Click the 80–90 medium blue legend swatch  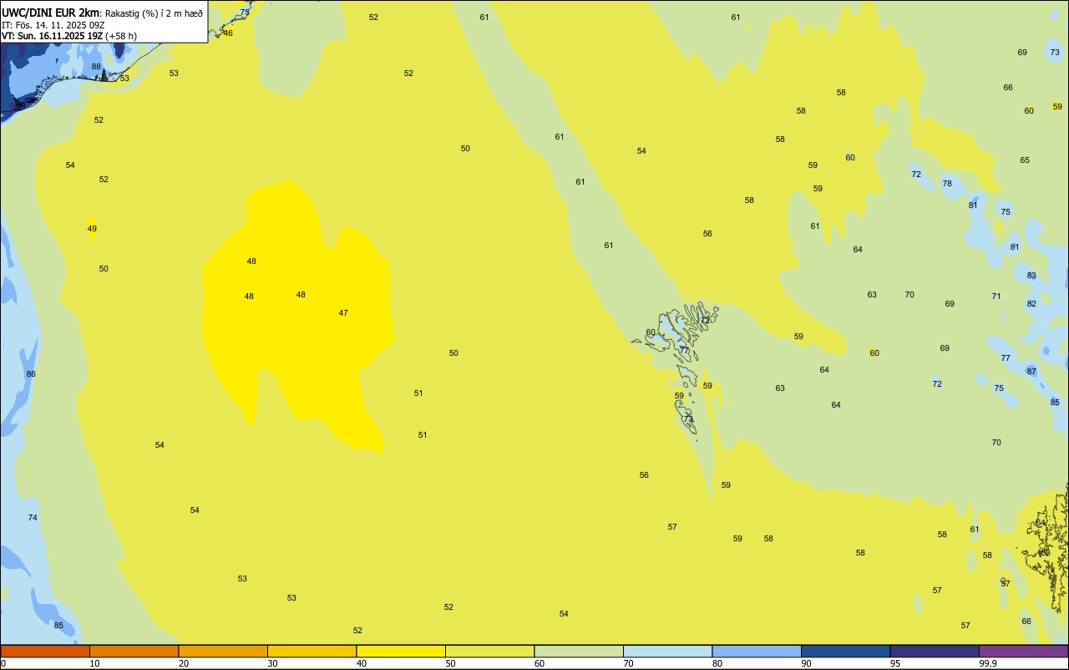(757, 651)
